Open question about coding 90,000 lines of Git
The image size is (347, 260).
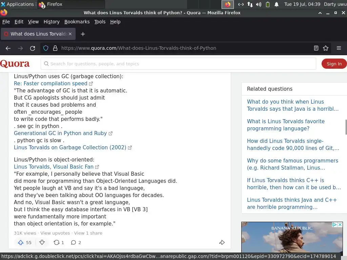point(293,145)
